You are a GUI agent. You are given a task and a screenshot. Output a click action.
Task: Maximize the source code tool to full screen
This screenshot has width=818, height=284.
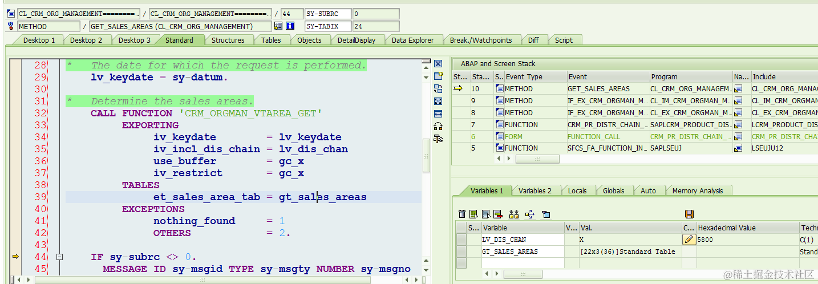coord(438,101)
